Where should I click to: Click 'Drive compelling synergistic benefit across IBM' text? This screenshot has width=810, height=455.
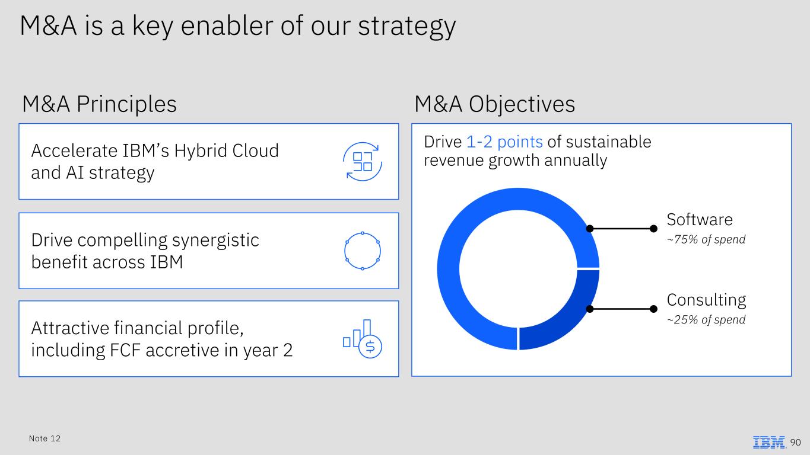coord(145,251)
